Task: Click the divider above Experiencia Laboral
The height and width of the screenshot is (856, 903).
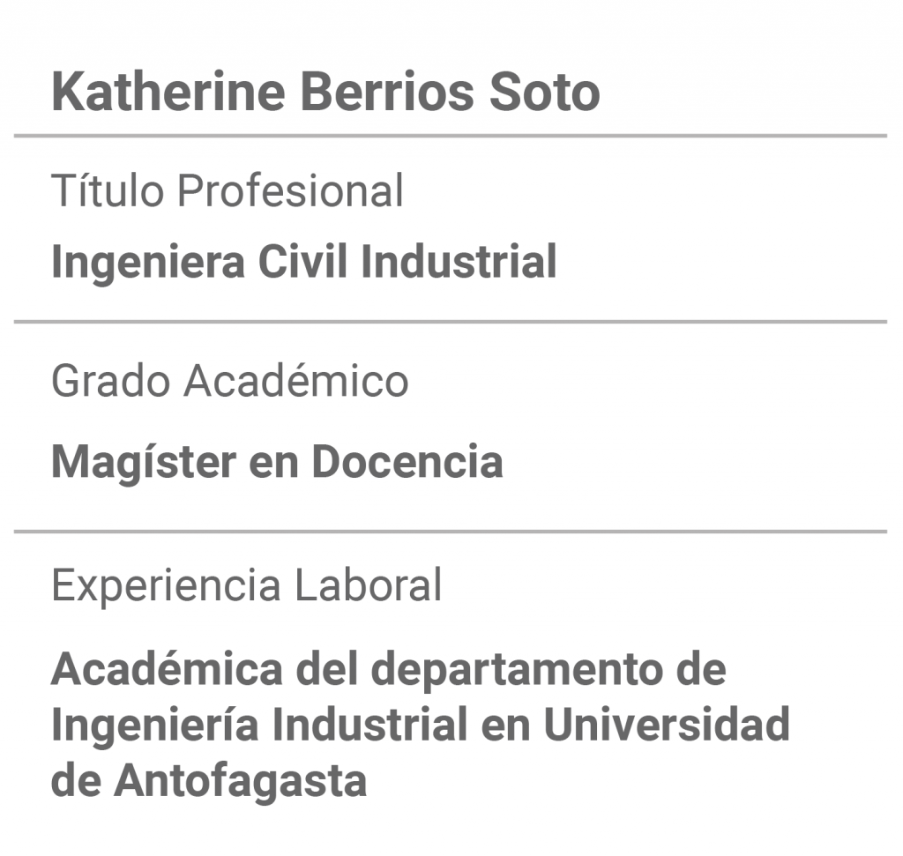Action: pyautogui.click(x=451, y=532)
